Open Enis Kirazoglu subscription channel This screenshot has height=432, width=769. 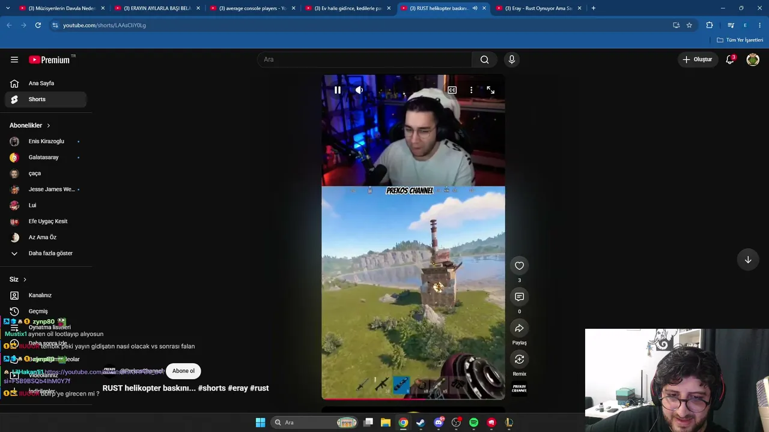click(46, 141)
